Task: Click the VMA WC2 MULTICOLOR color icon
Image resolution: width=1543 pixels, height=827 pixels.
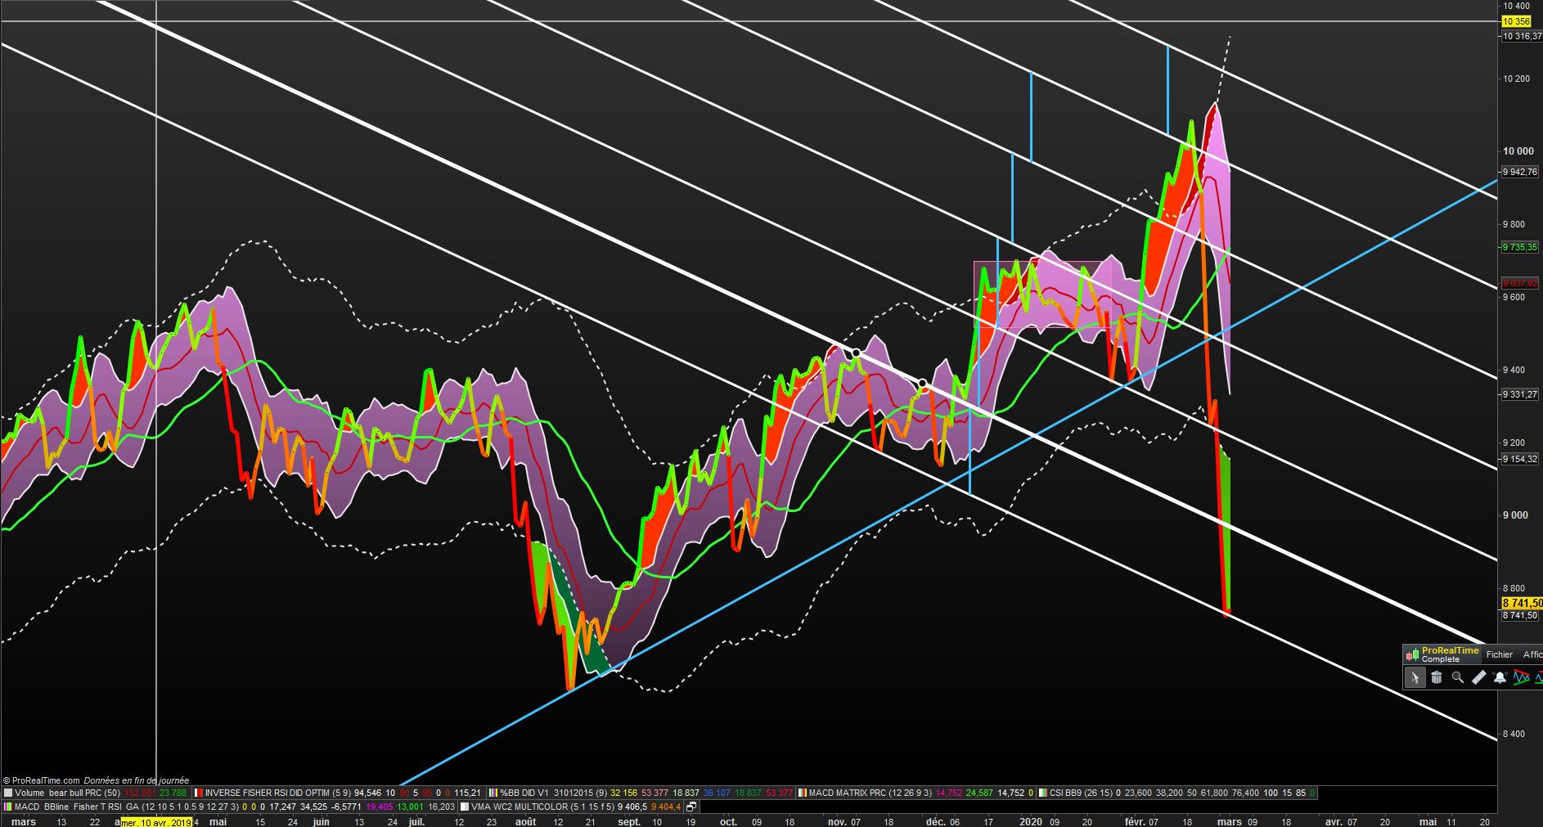Action: click(x=464, y=807)
